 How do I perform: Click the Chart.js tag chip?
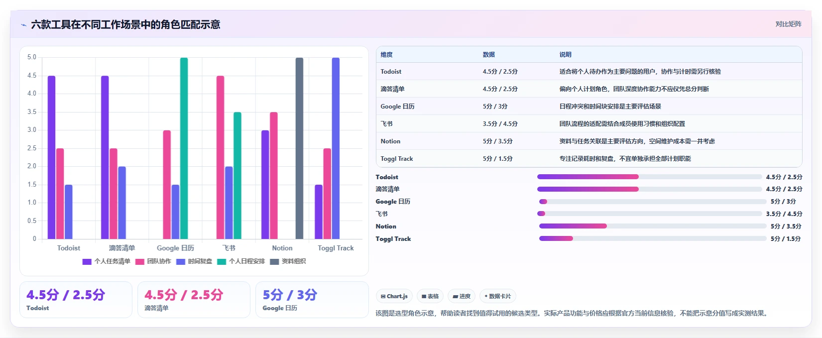[x=394, y=296]
